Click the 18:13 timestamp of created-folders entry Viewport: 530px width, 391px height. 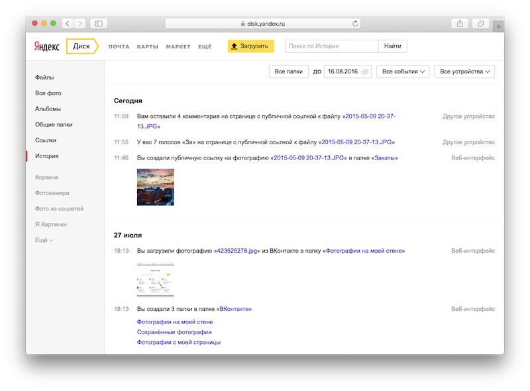(121, 309)
